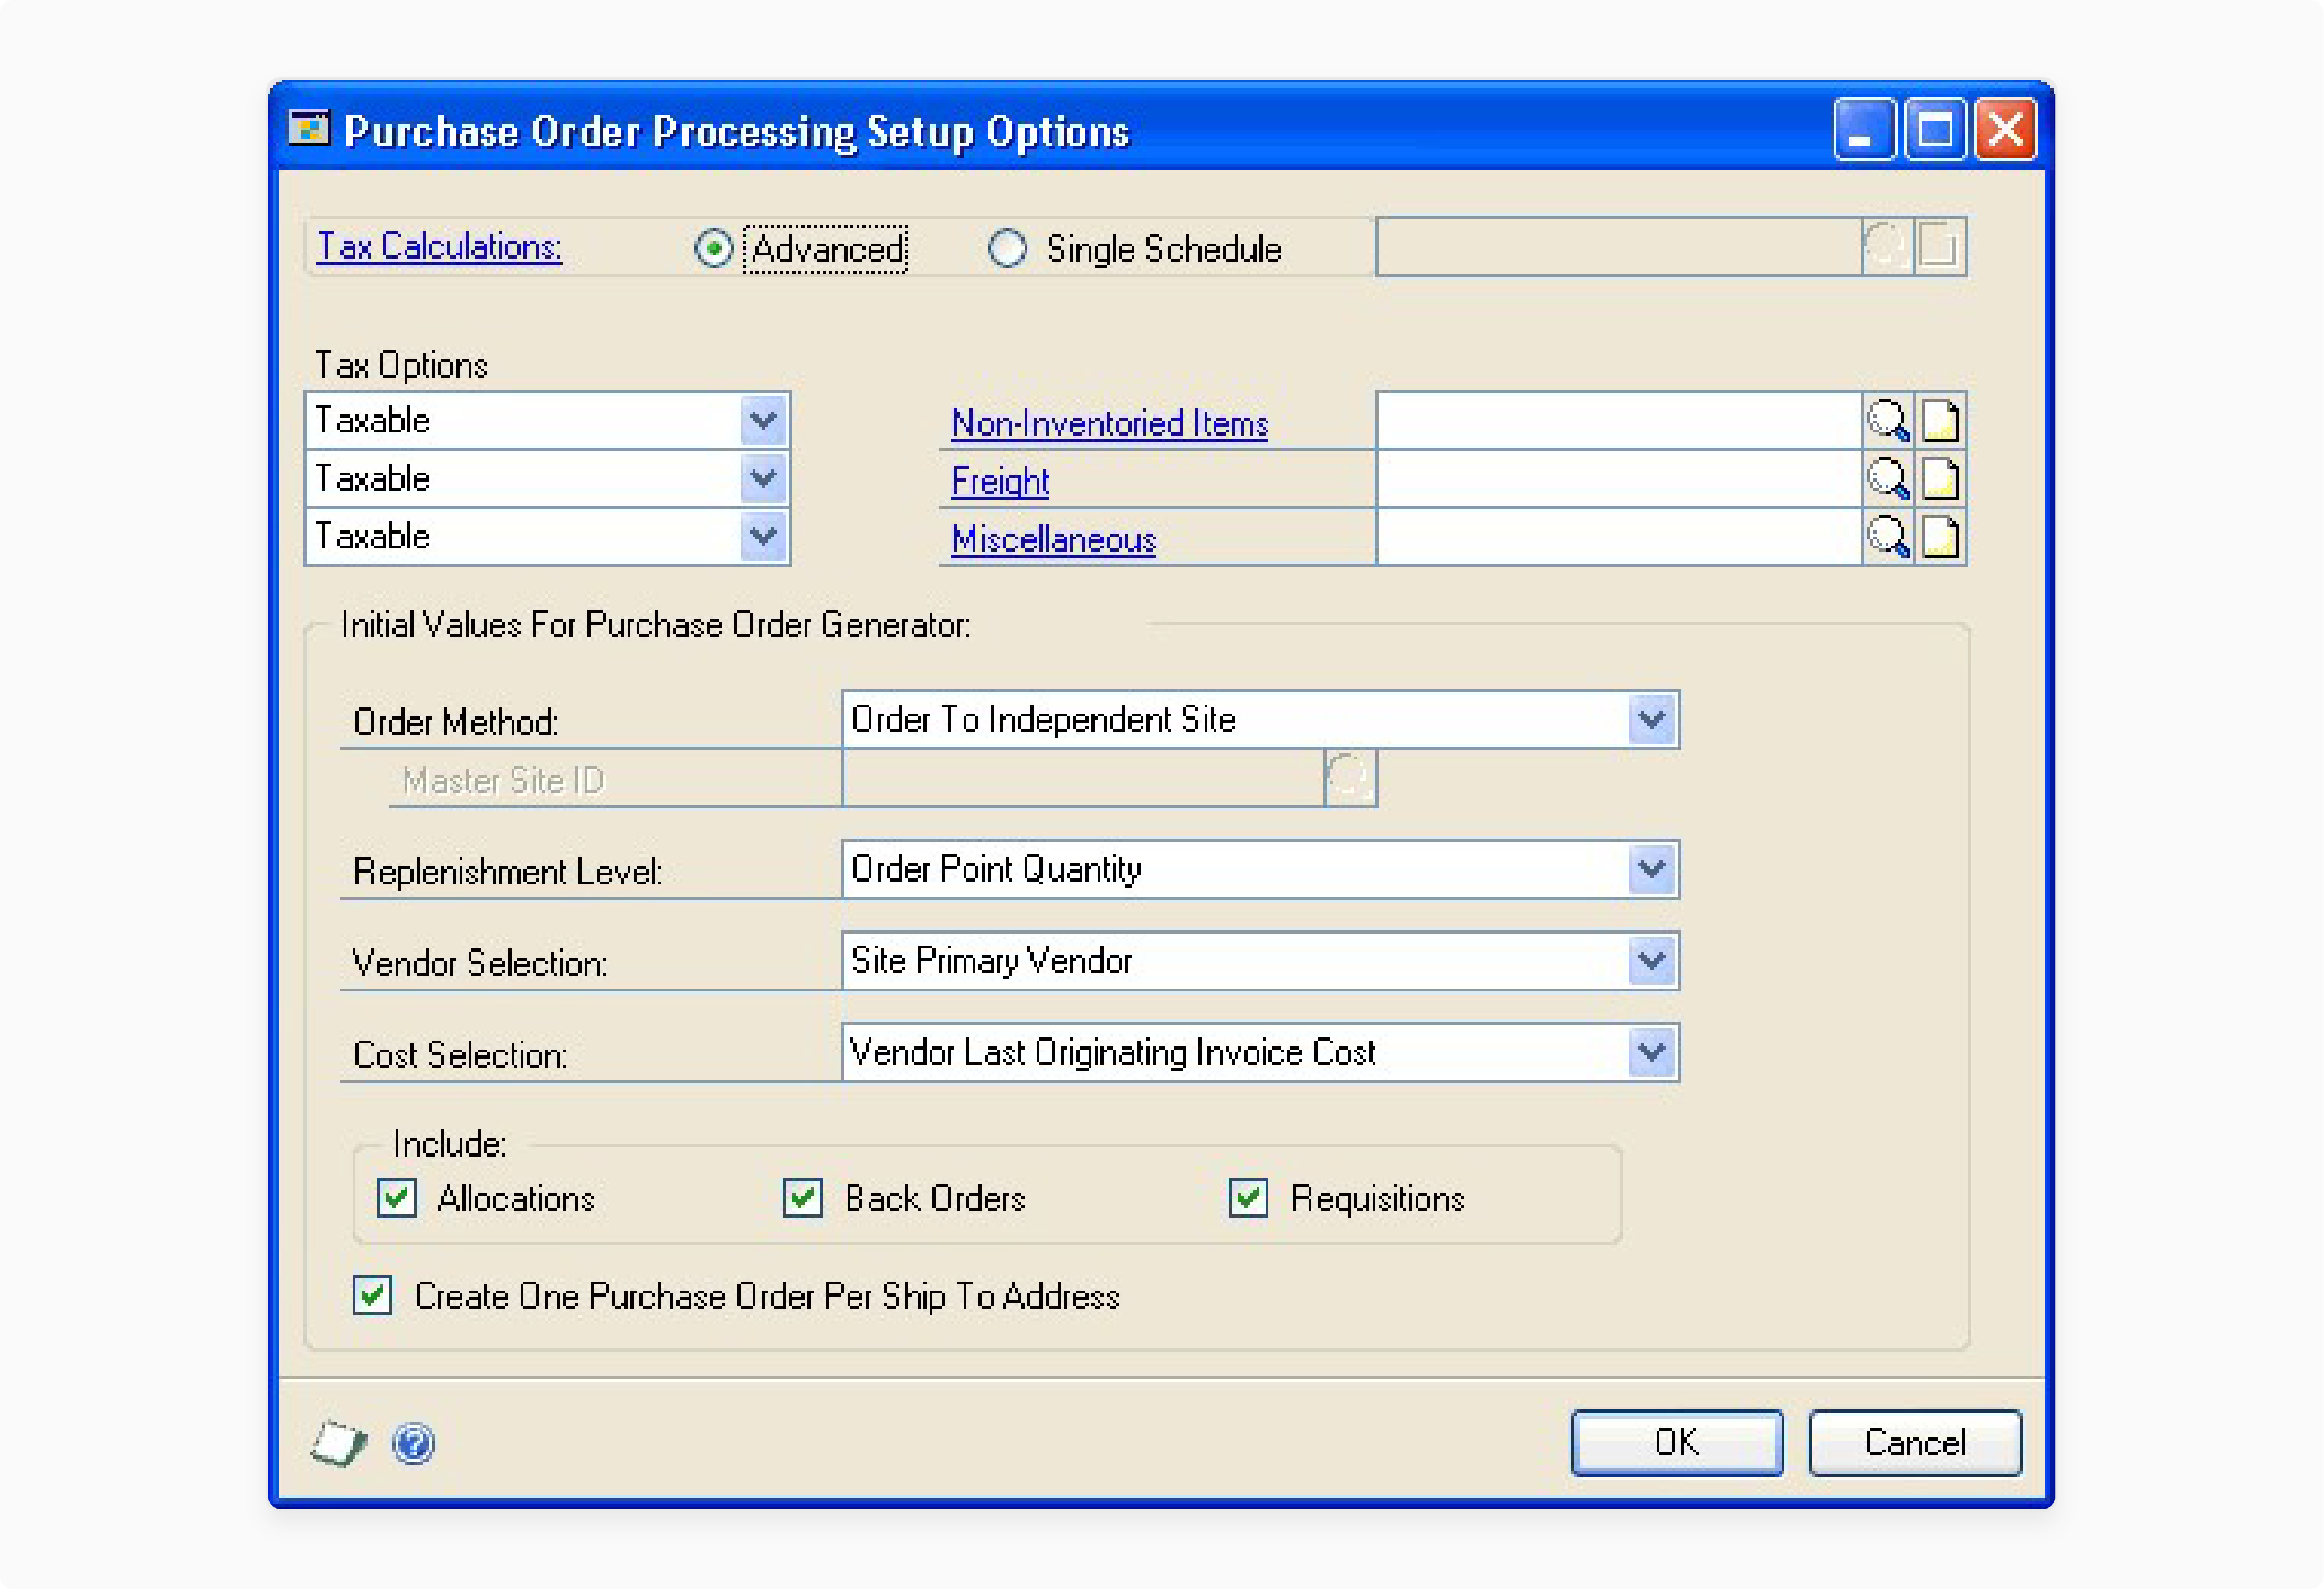Image resolution: width=2324 pixels, height=1589 pixels.
Task: Open lookup magnifier for Freight tax schedule
Action: [1888, 479]
